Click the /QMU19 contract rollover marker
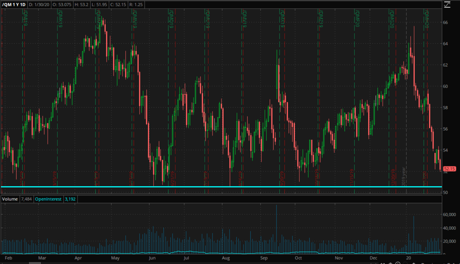 click(208, 19)
